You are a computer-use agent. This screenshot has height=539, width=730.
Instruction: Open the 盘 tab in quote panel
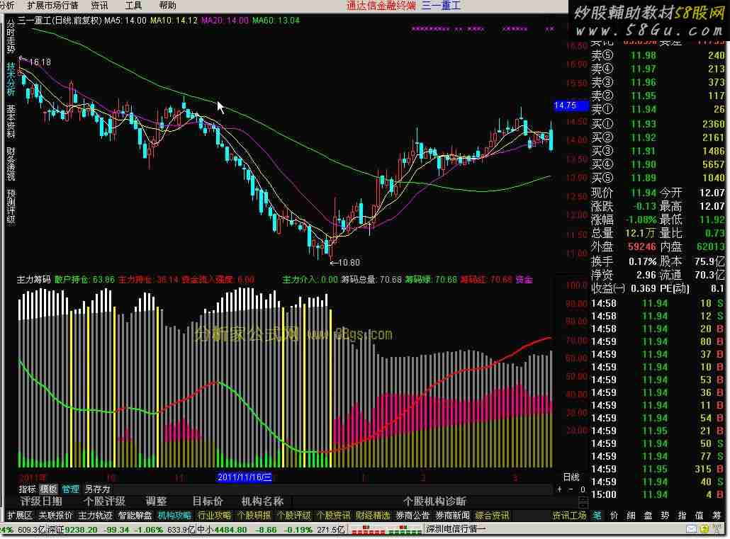coord(648,516)
